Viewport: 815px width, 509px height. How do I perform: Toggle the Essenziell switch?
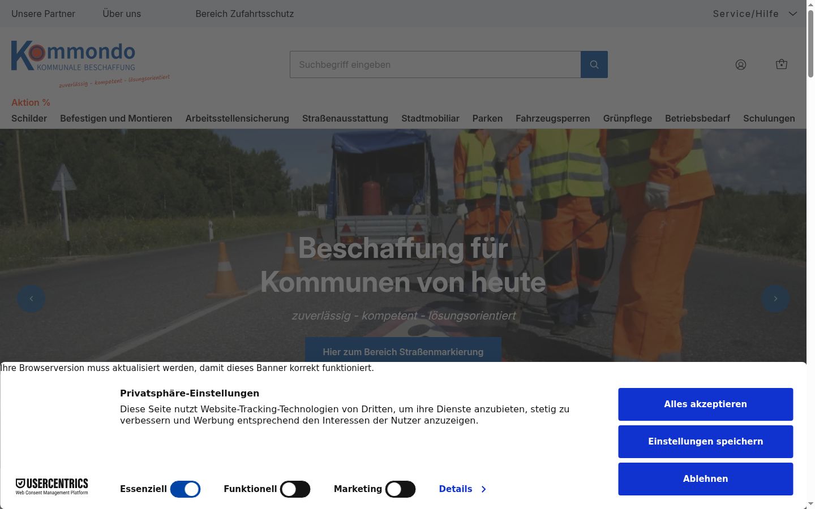click(186, 489)
